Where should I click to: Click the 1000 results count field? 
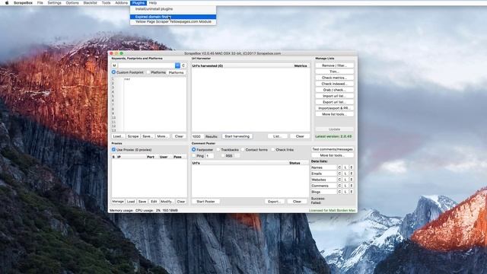pyautogui.click(x=197, y=136)
